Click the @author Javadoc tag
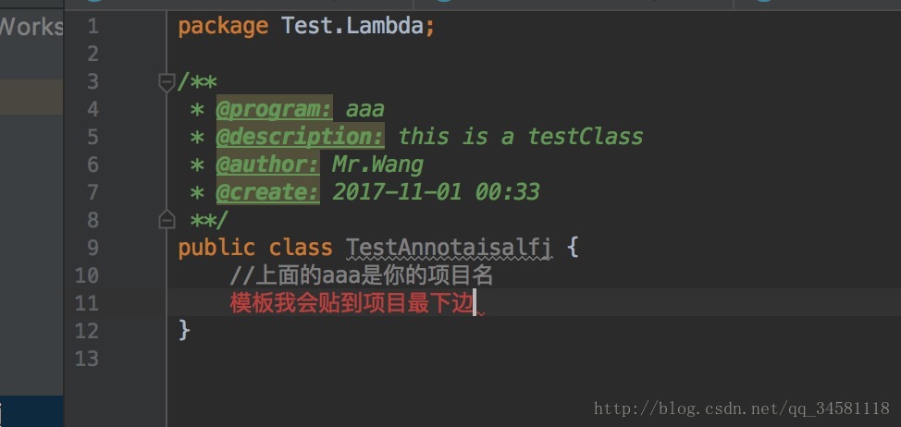This screenshot has width=901, height=427. [267, 165]
